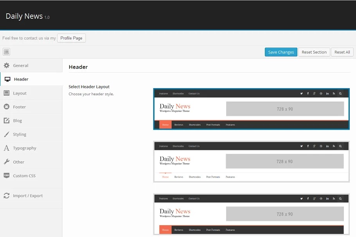Click the Custom CSS badge icon
This screenshot has height=237, width=356.
click(6, 176)
